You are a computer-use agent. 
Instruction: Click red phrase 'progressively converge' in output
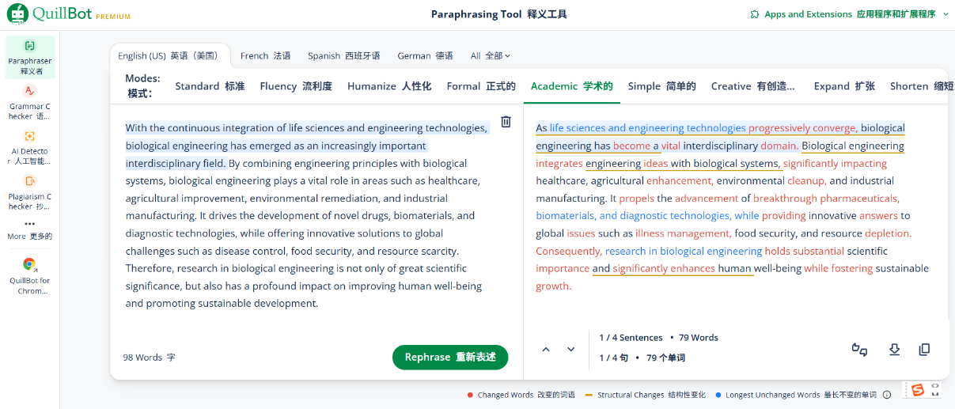(x=802, y=128)
